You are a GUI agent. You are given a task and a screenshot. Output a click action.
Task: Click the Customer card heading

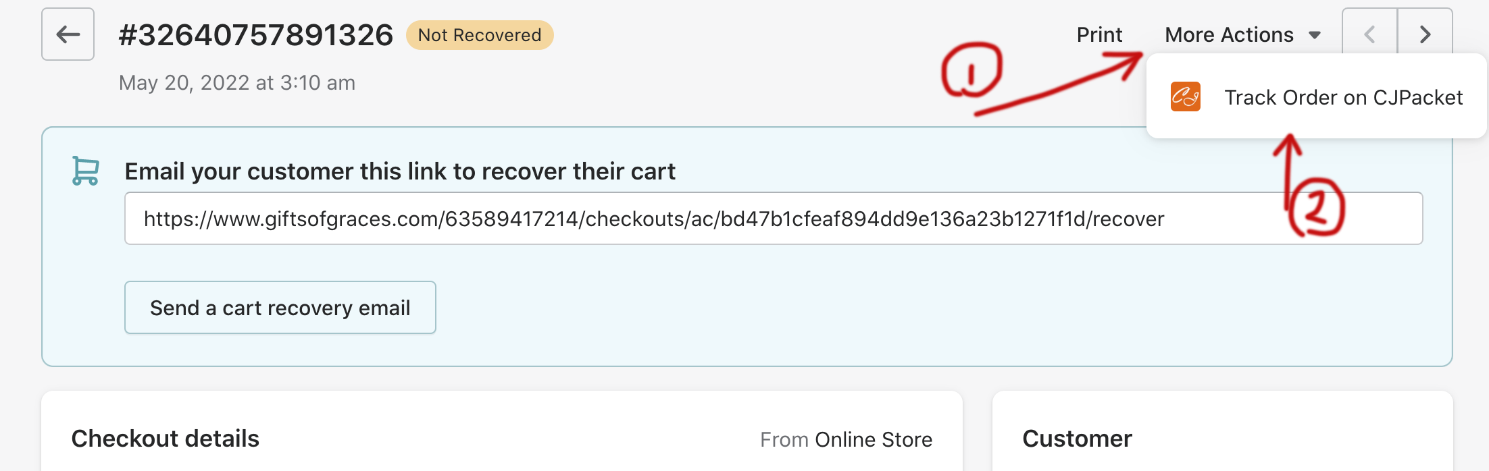1077,439
